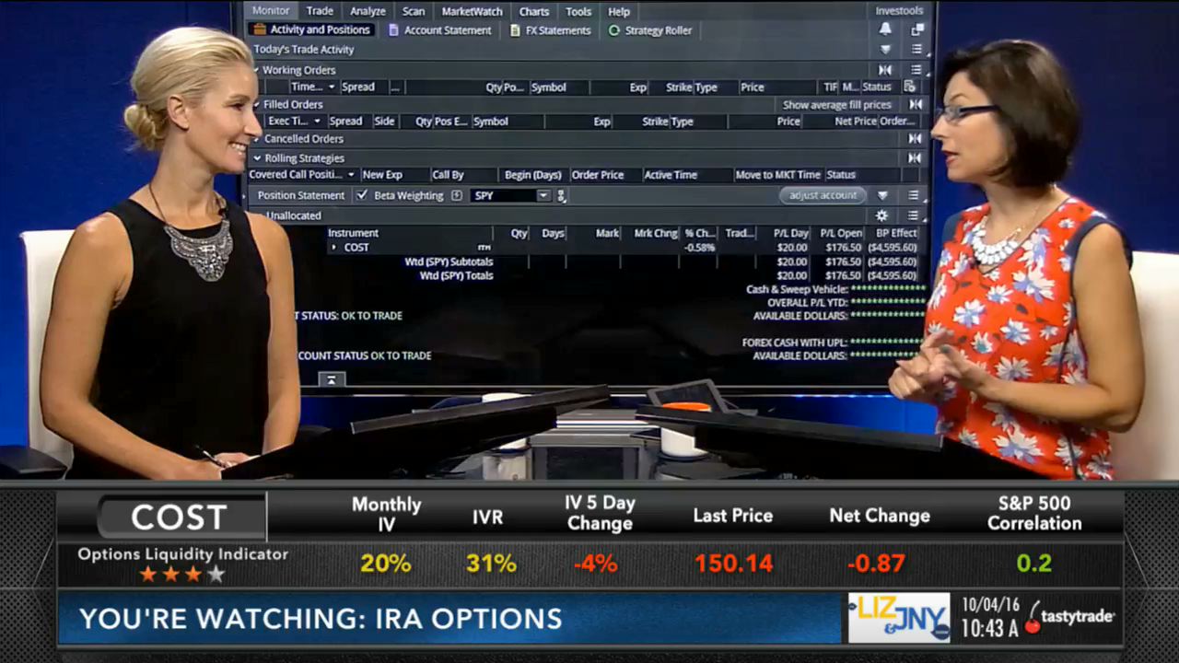The height and width of the screenshot is (663, 1179).
Task: Click the Investools button
Action: click(899, 11)
